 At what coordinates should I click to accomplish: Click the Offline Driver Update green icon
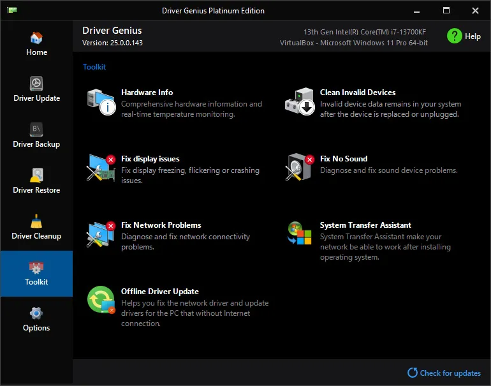tap(101, 299)
